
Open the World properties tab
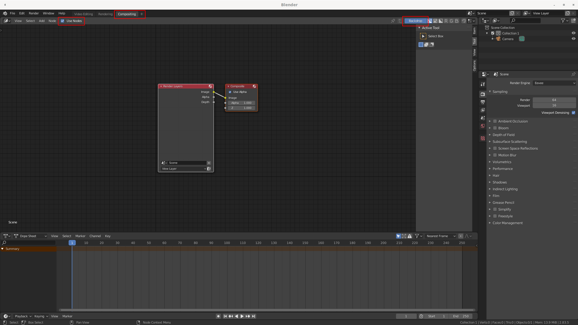click(x=483, y=126)
